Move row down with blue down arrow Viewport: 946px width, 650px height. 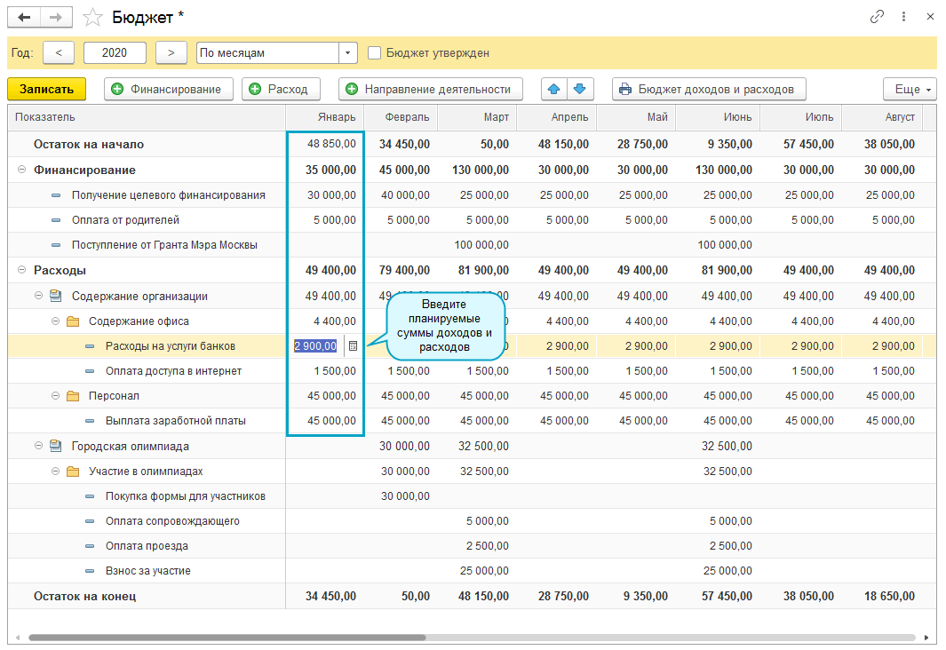pos(579,89)
